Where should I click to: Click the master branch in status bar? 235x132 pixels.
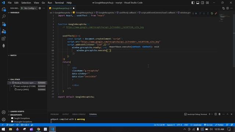[x=10, y=125]
